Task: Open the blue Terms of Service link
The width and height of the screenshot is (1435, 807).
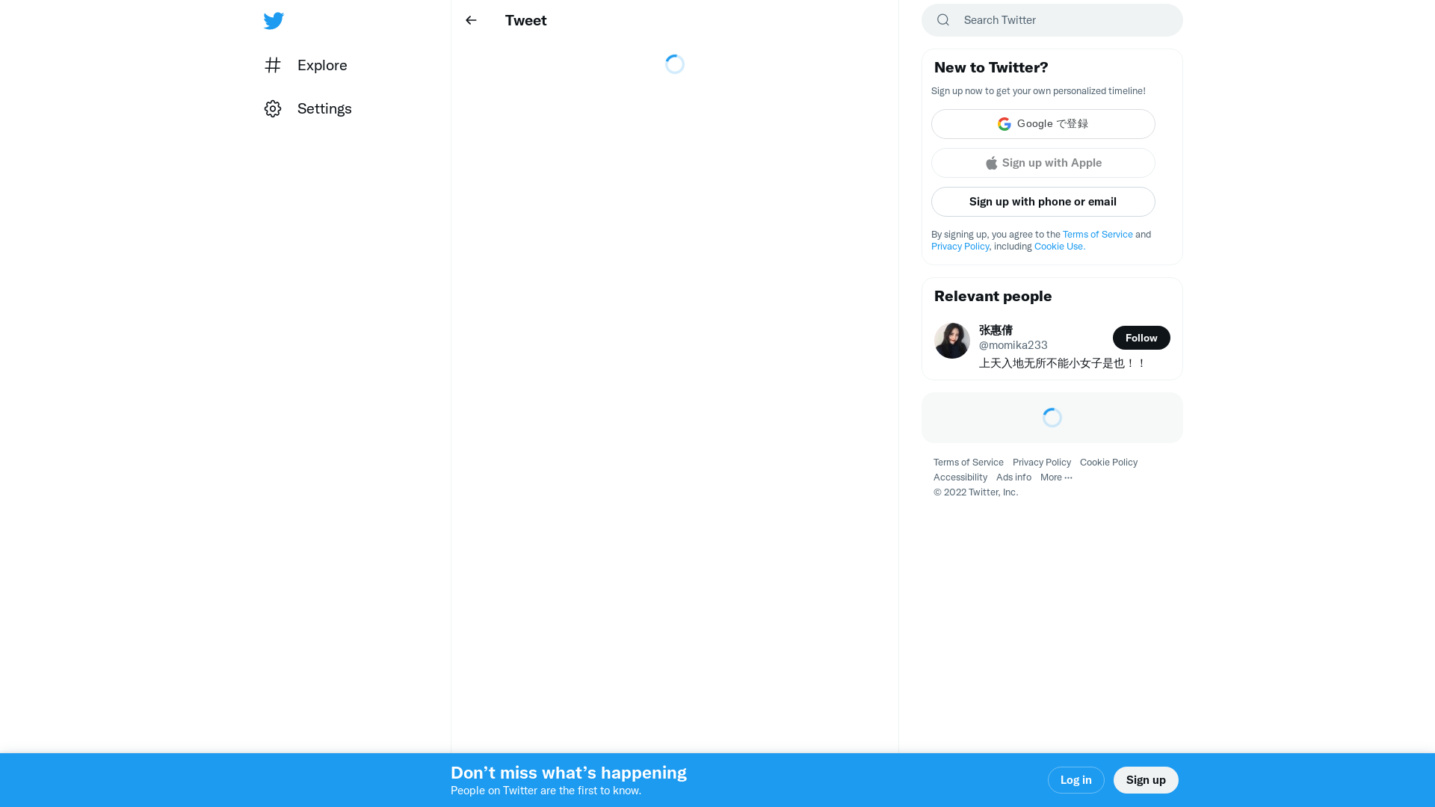Action: (x=1097, y=235)
